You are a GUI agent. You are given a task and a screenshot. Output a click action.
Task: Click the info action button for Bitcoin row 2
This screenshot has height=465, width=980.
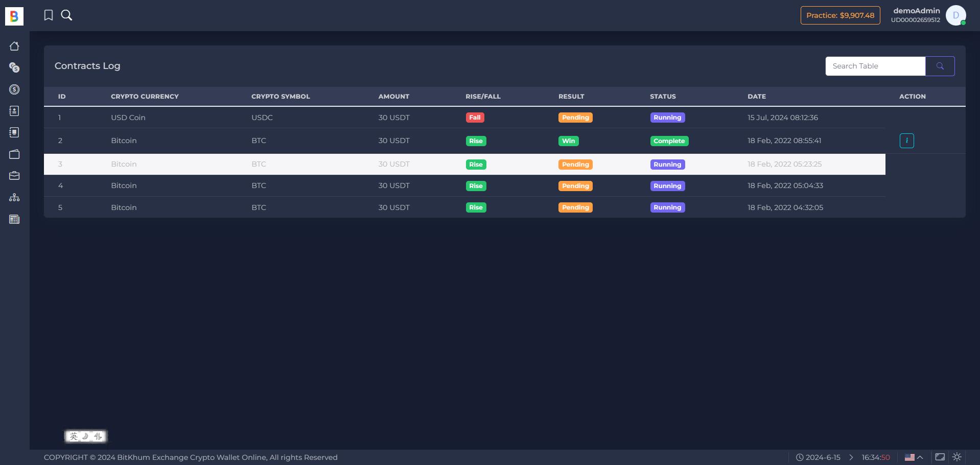click(906, 141)
